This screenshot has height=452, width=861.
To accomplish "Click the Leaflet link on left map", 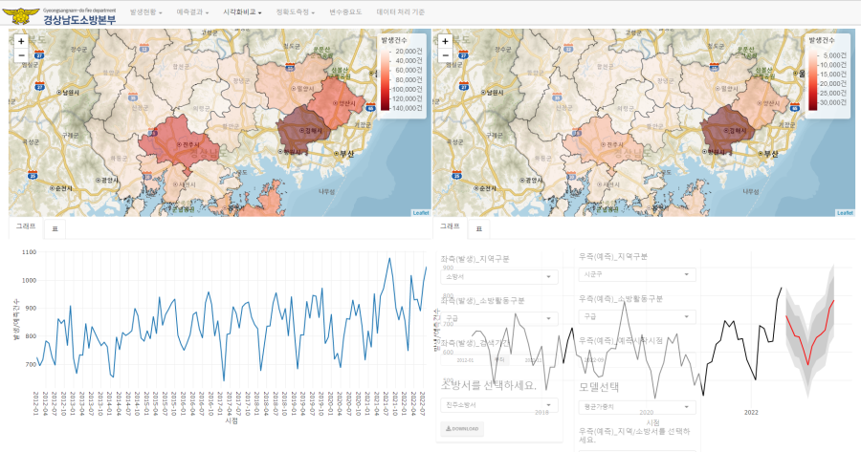I will coord(421,213).
